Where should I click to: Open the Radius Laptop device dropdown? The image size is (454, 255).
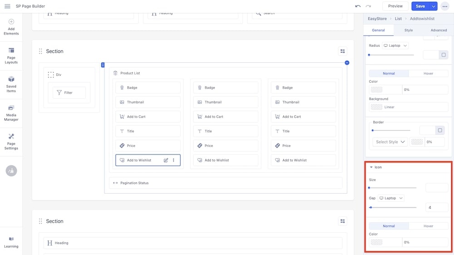[x=395, y=45]
